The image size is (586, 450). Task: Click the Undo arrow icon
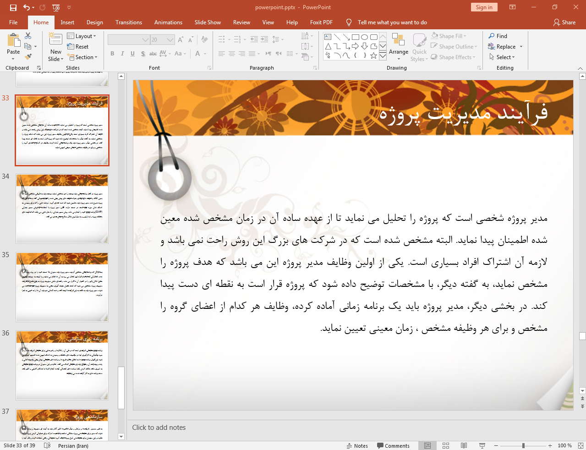tap(27, 7)
